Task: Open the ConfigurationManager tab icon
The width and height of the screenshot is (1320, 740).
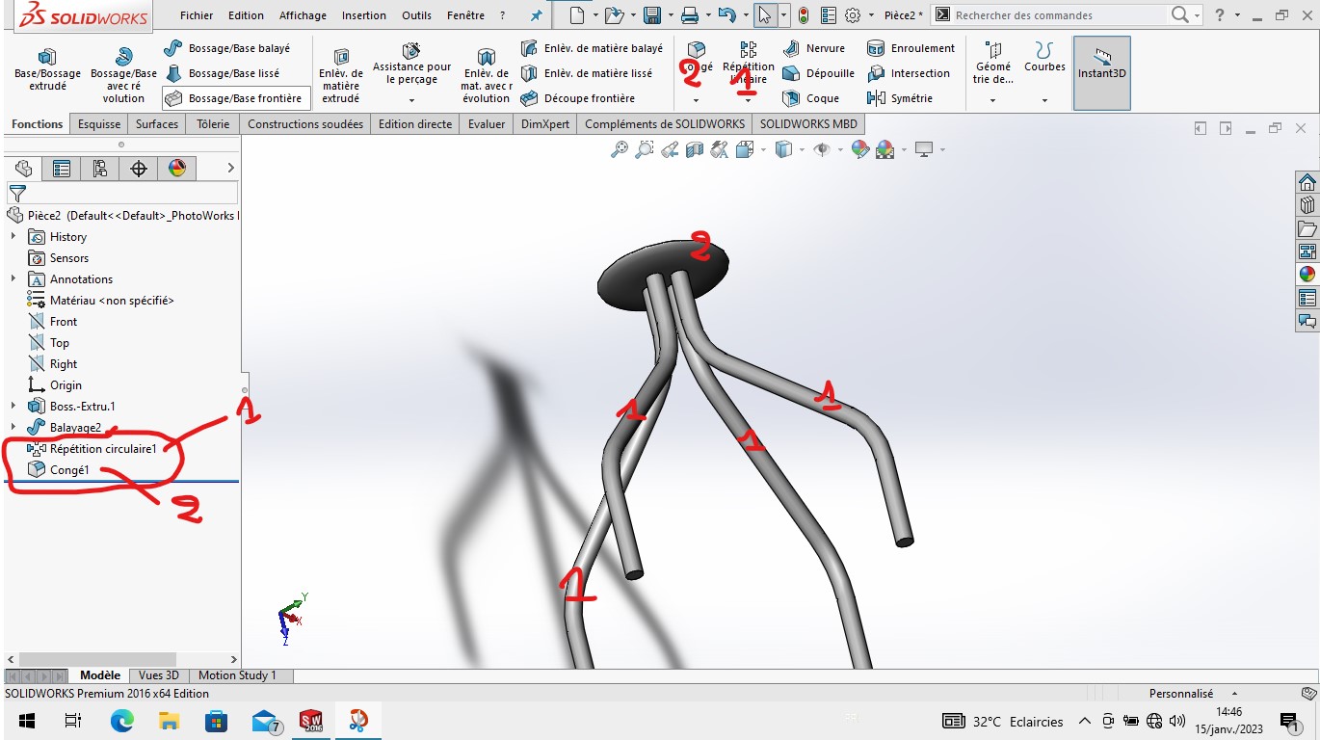Action: [100, 169]
